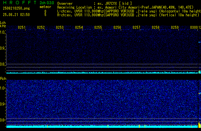Image resolution: width=201 pixels, height=131 pixels.
Task: Click the 0.8 frequency label on Lch axis
Action: coord(3,64)
